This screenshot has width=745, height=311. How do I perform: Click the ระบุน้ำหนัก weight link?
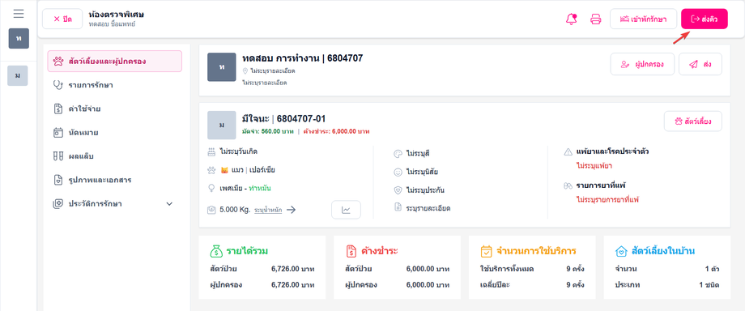pyautogui.click(x=268, y=210)
